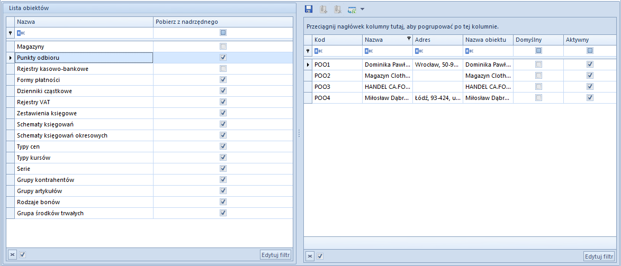
Task: Clear filter with x button under right table
Action: (x=310, y=256)
